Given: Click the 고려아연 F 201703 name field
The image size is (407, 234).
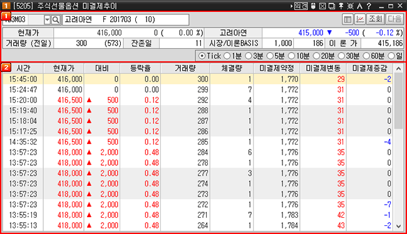Looking at the screenshot, I should 126,19.
